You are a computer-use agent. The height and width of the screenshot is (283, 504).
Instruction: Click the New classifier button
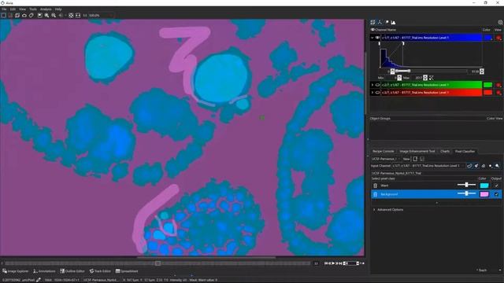[x=406, y=159]
